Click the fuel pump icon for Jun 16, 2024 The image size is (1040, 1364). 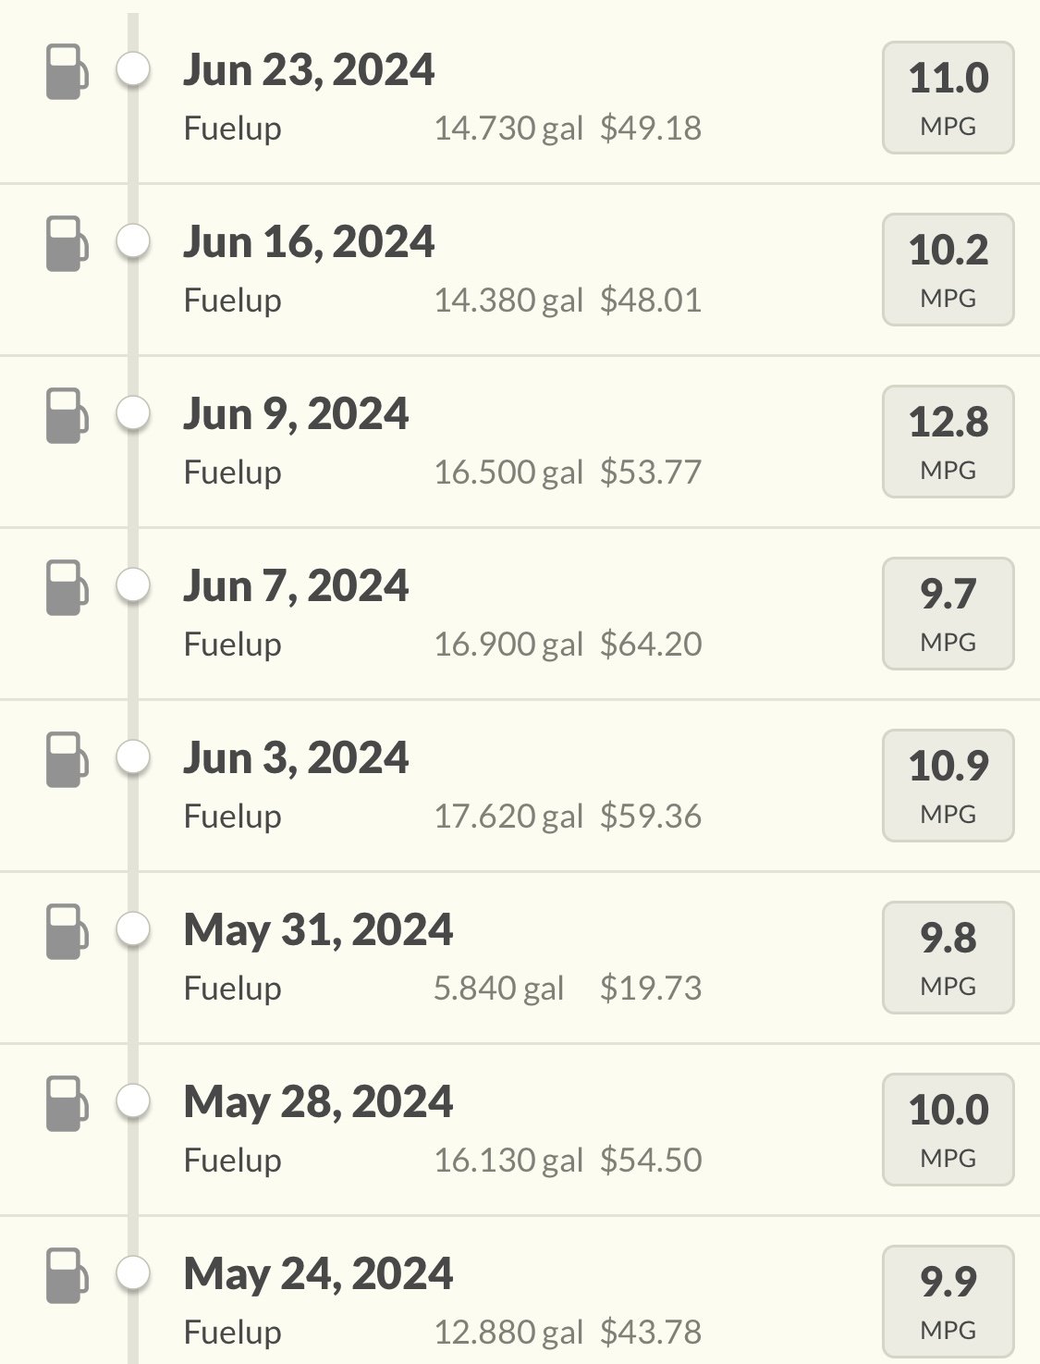67,244
